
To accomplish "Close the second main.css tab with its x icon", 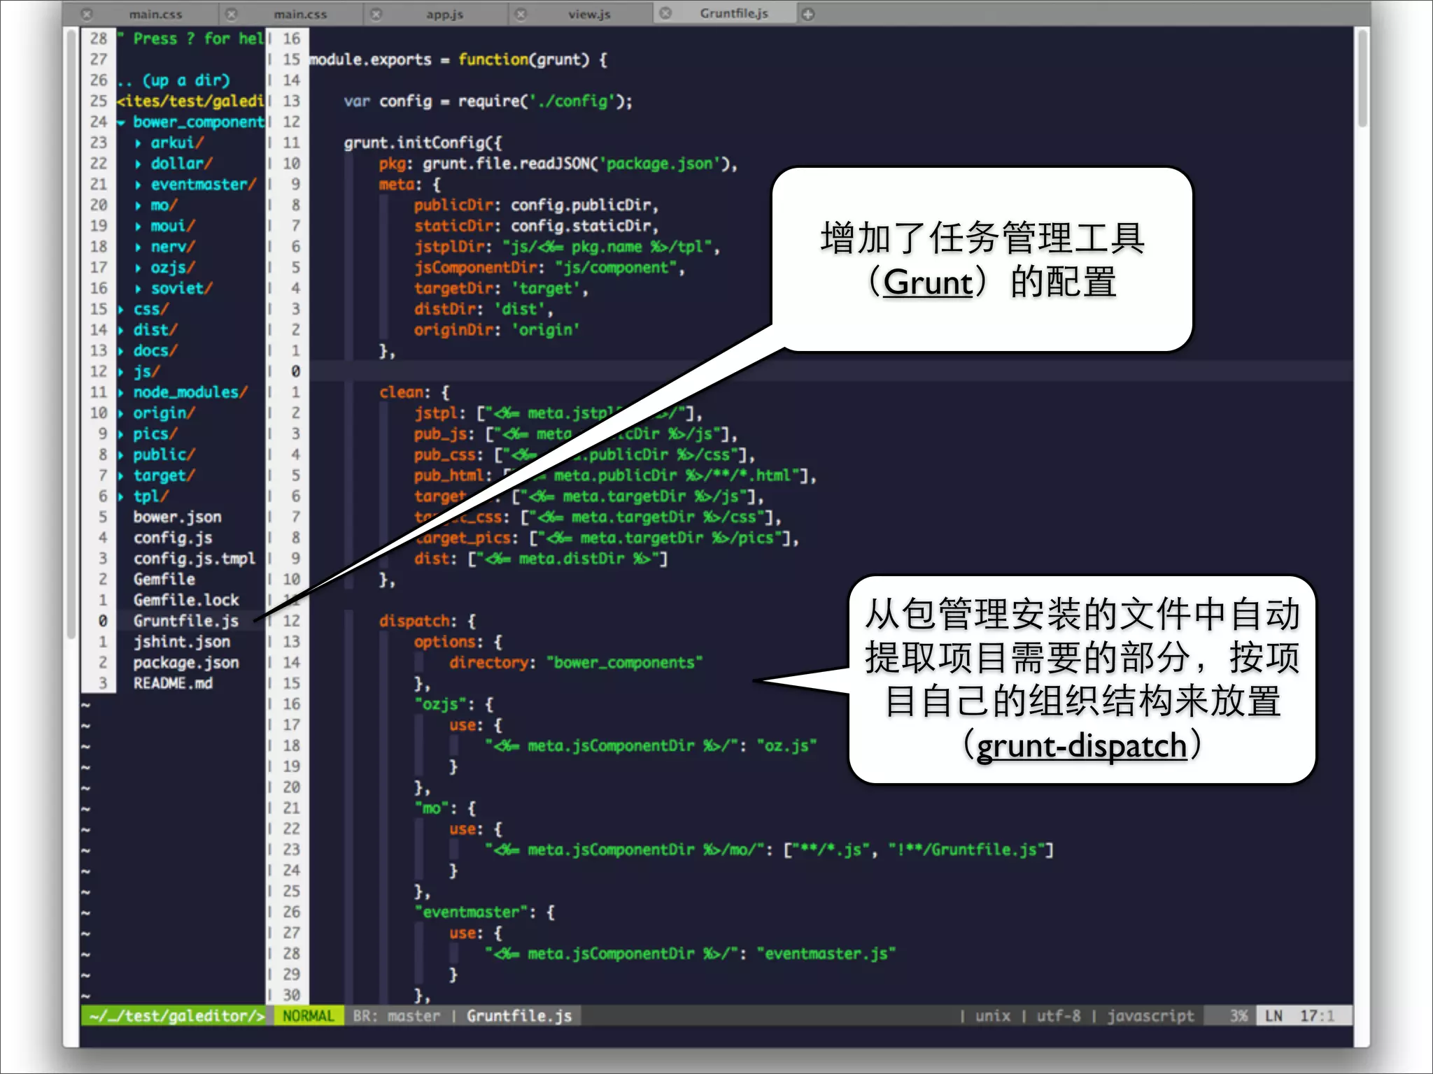I will (x=232, y=14).
